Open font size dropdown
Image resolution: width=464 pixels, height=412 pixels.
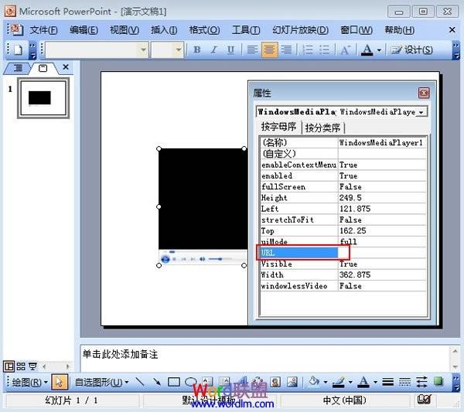coord(178,49)
